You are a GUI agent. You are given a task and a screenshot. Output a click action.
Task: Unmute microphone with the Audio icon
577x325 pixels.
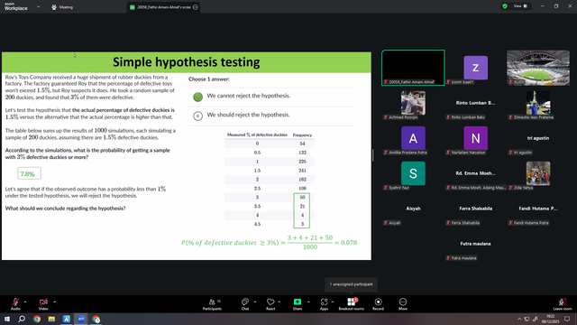(15, 302)
